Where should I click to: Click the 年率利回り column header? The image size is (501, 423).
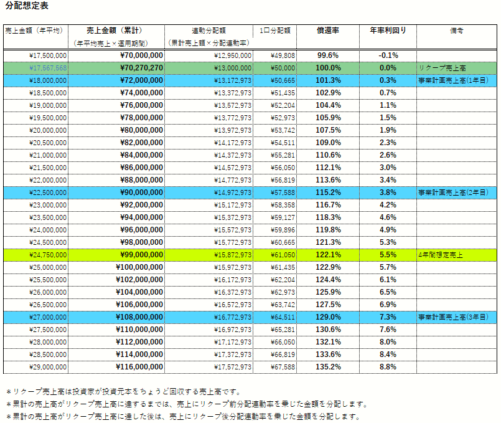pyautogui.click(x=388, y=30)
